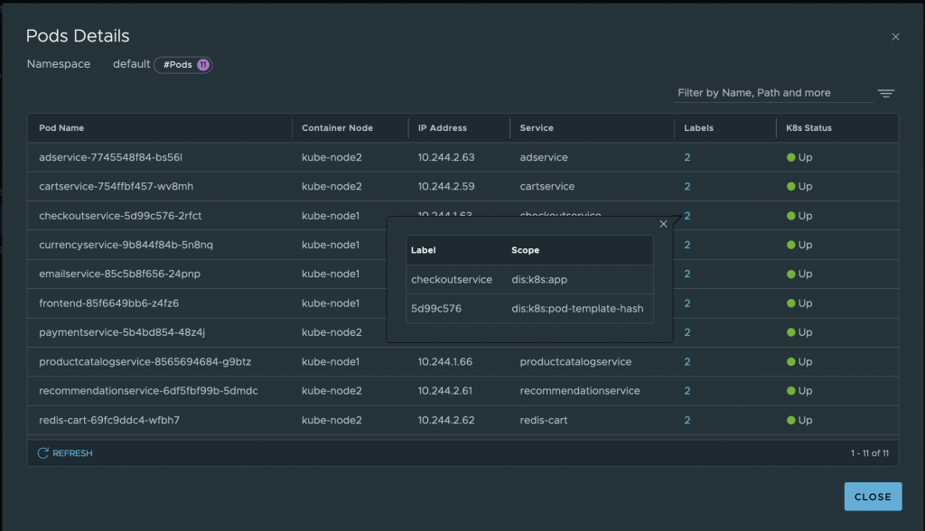This screenshot has height=531, width=925.
Task: Dismiss Pods Details dialog via top-right X
Action: click(x=895, y=37)
